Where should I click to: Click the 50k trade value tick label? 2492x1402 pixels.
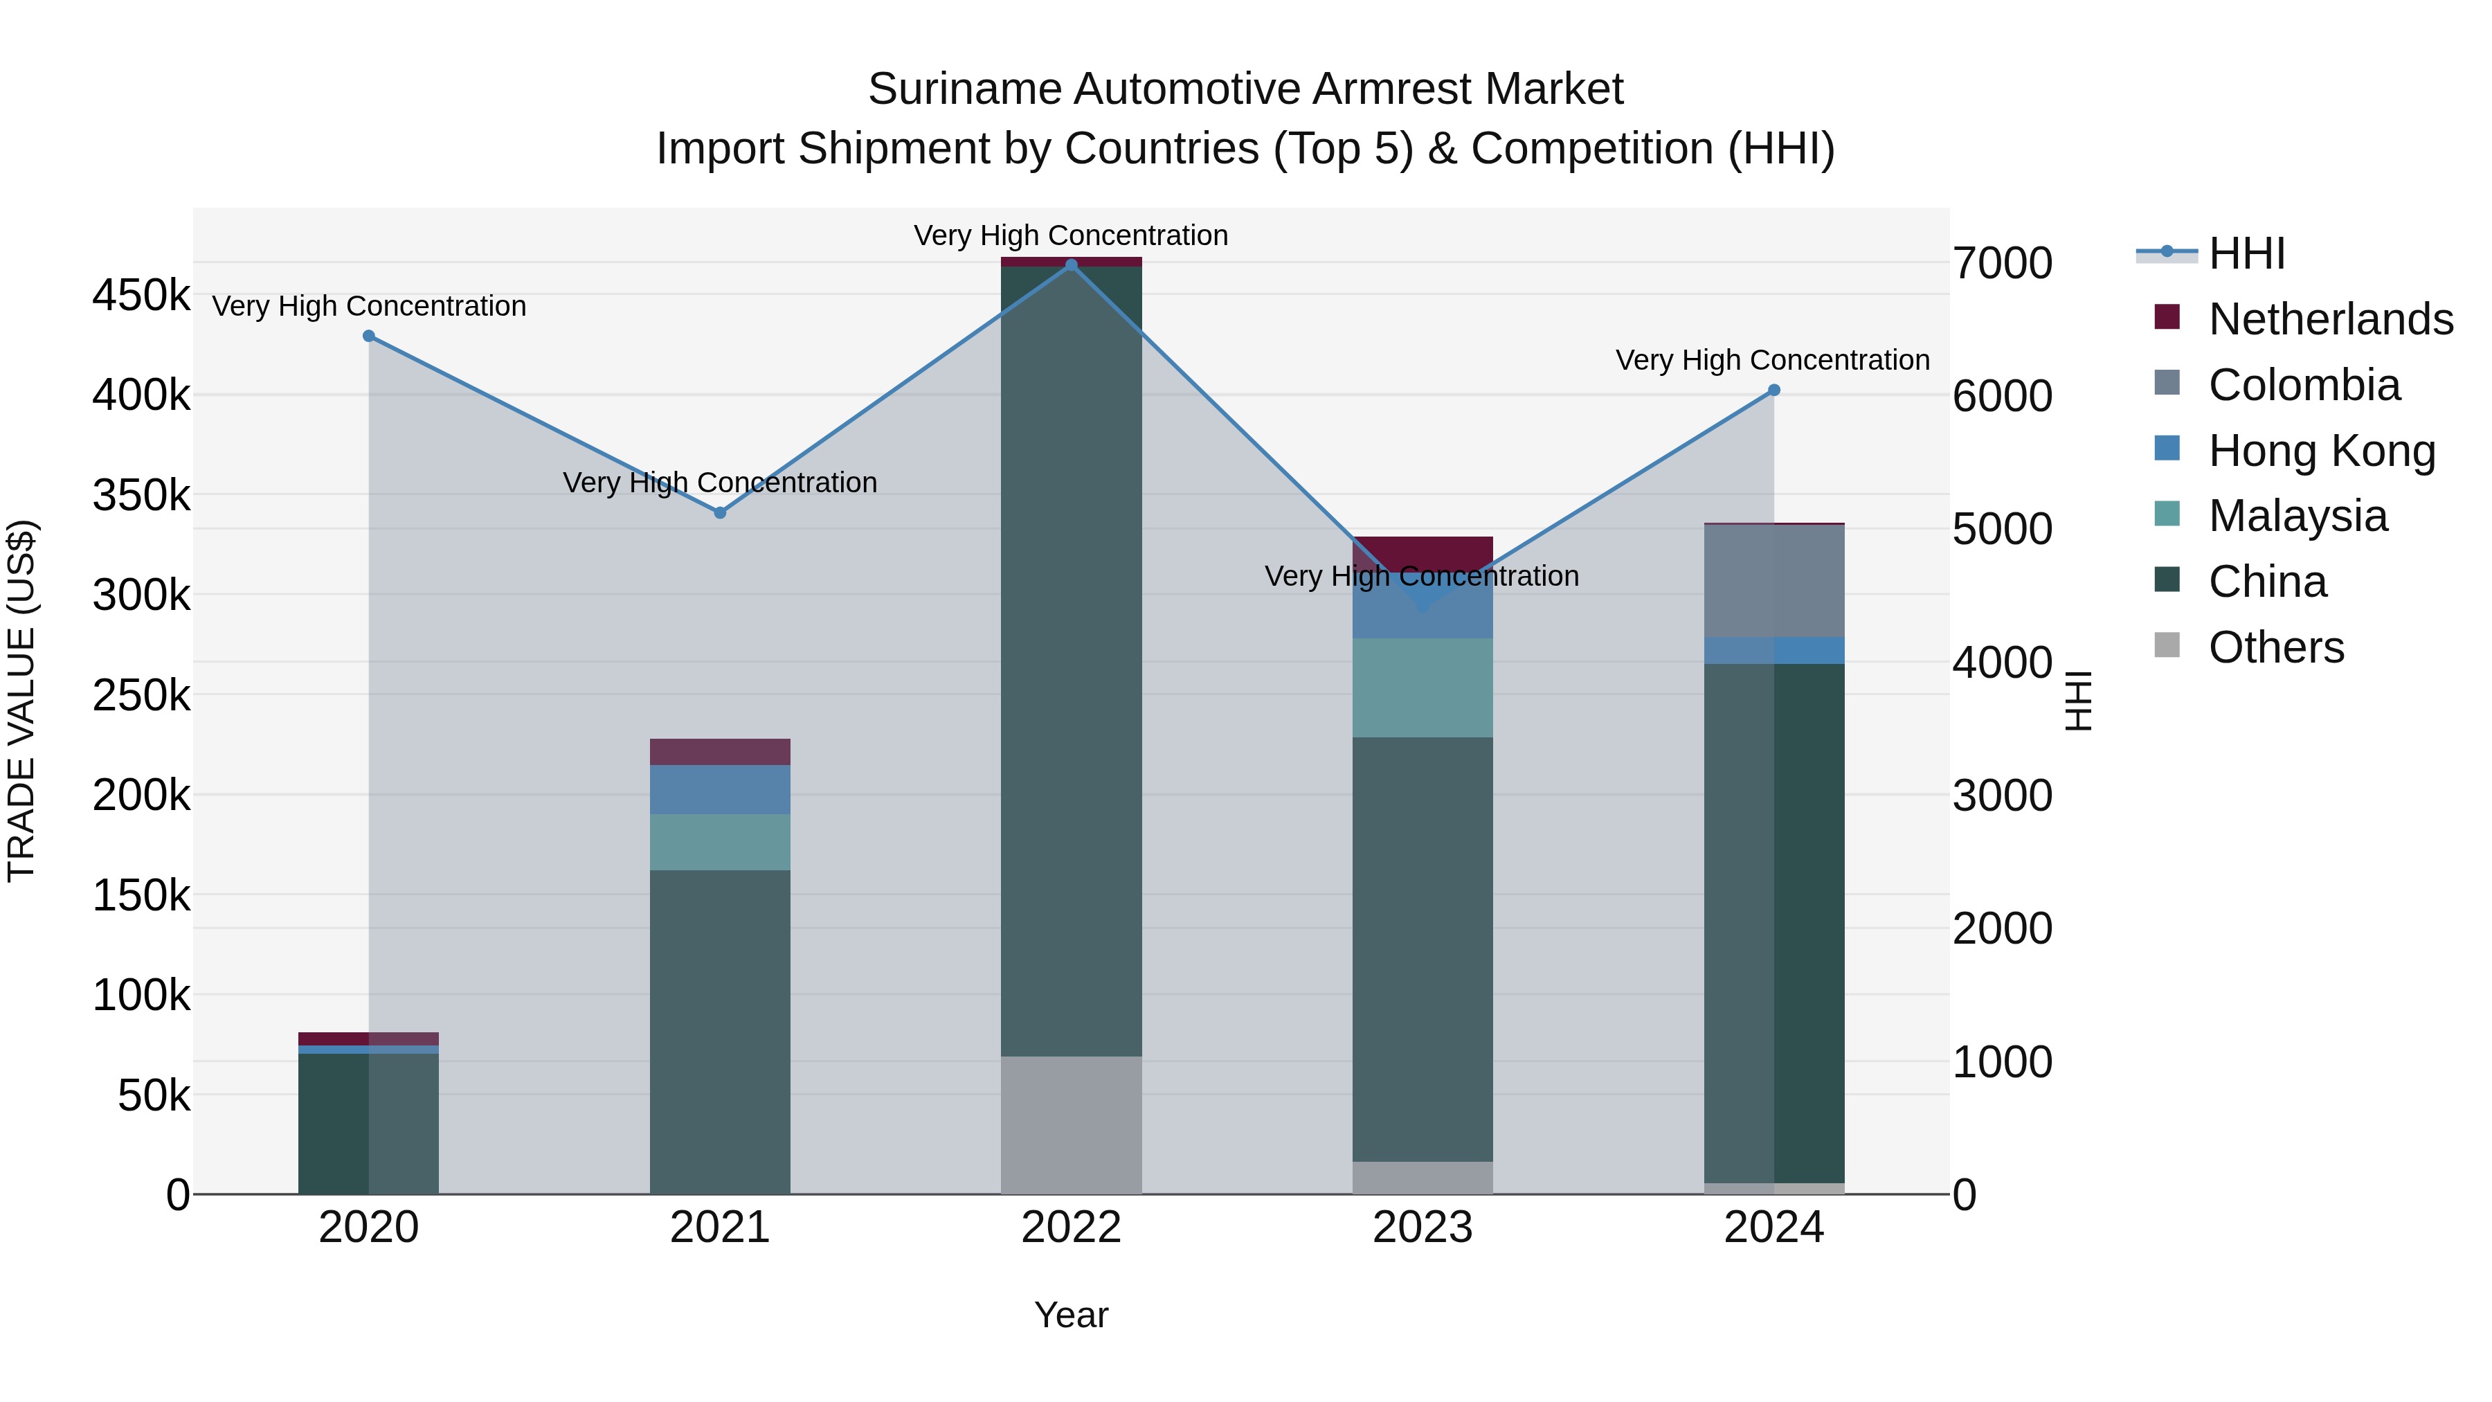click(154, 1096)
